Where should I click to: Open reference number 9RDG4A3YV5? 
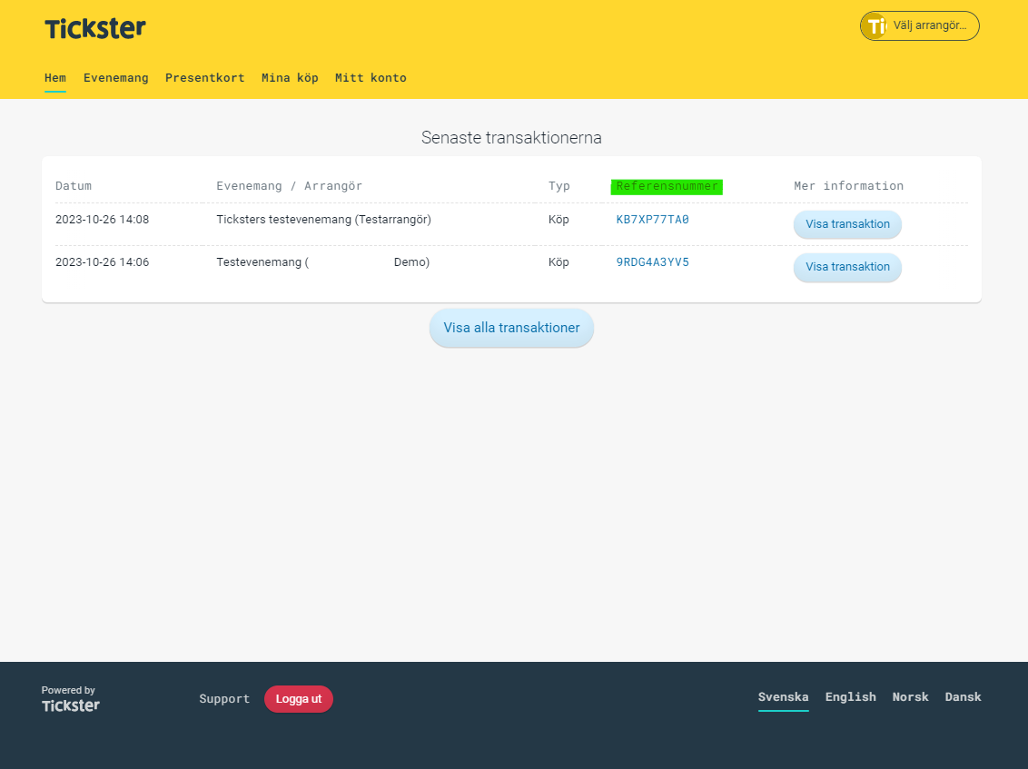pyautogui.click(x=652, y=261)
